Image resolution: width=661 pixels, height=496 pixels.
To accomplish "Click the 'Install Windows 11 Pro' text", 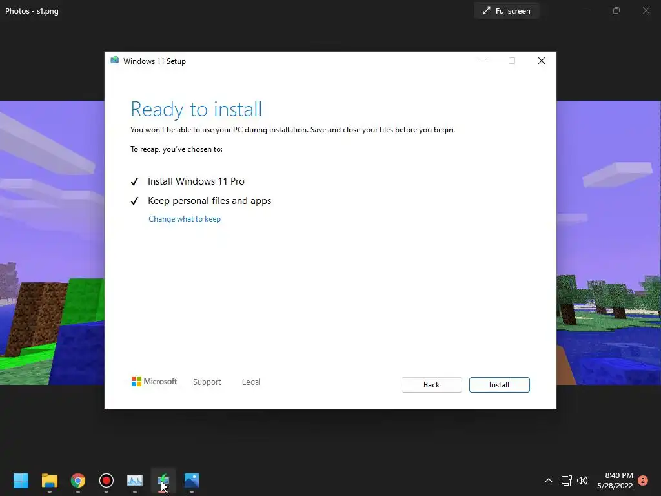I will point(196,181).
